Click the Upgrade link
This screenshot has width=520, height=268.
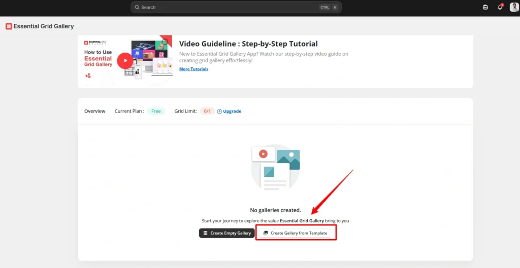[x=232, y=111]
